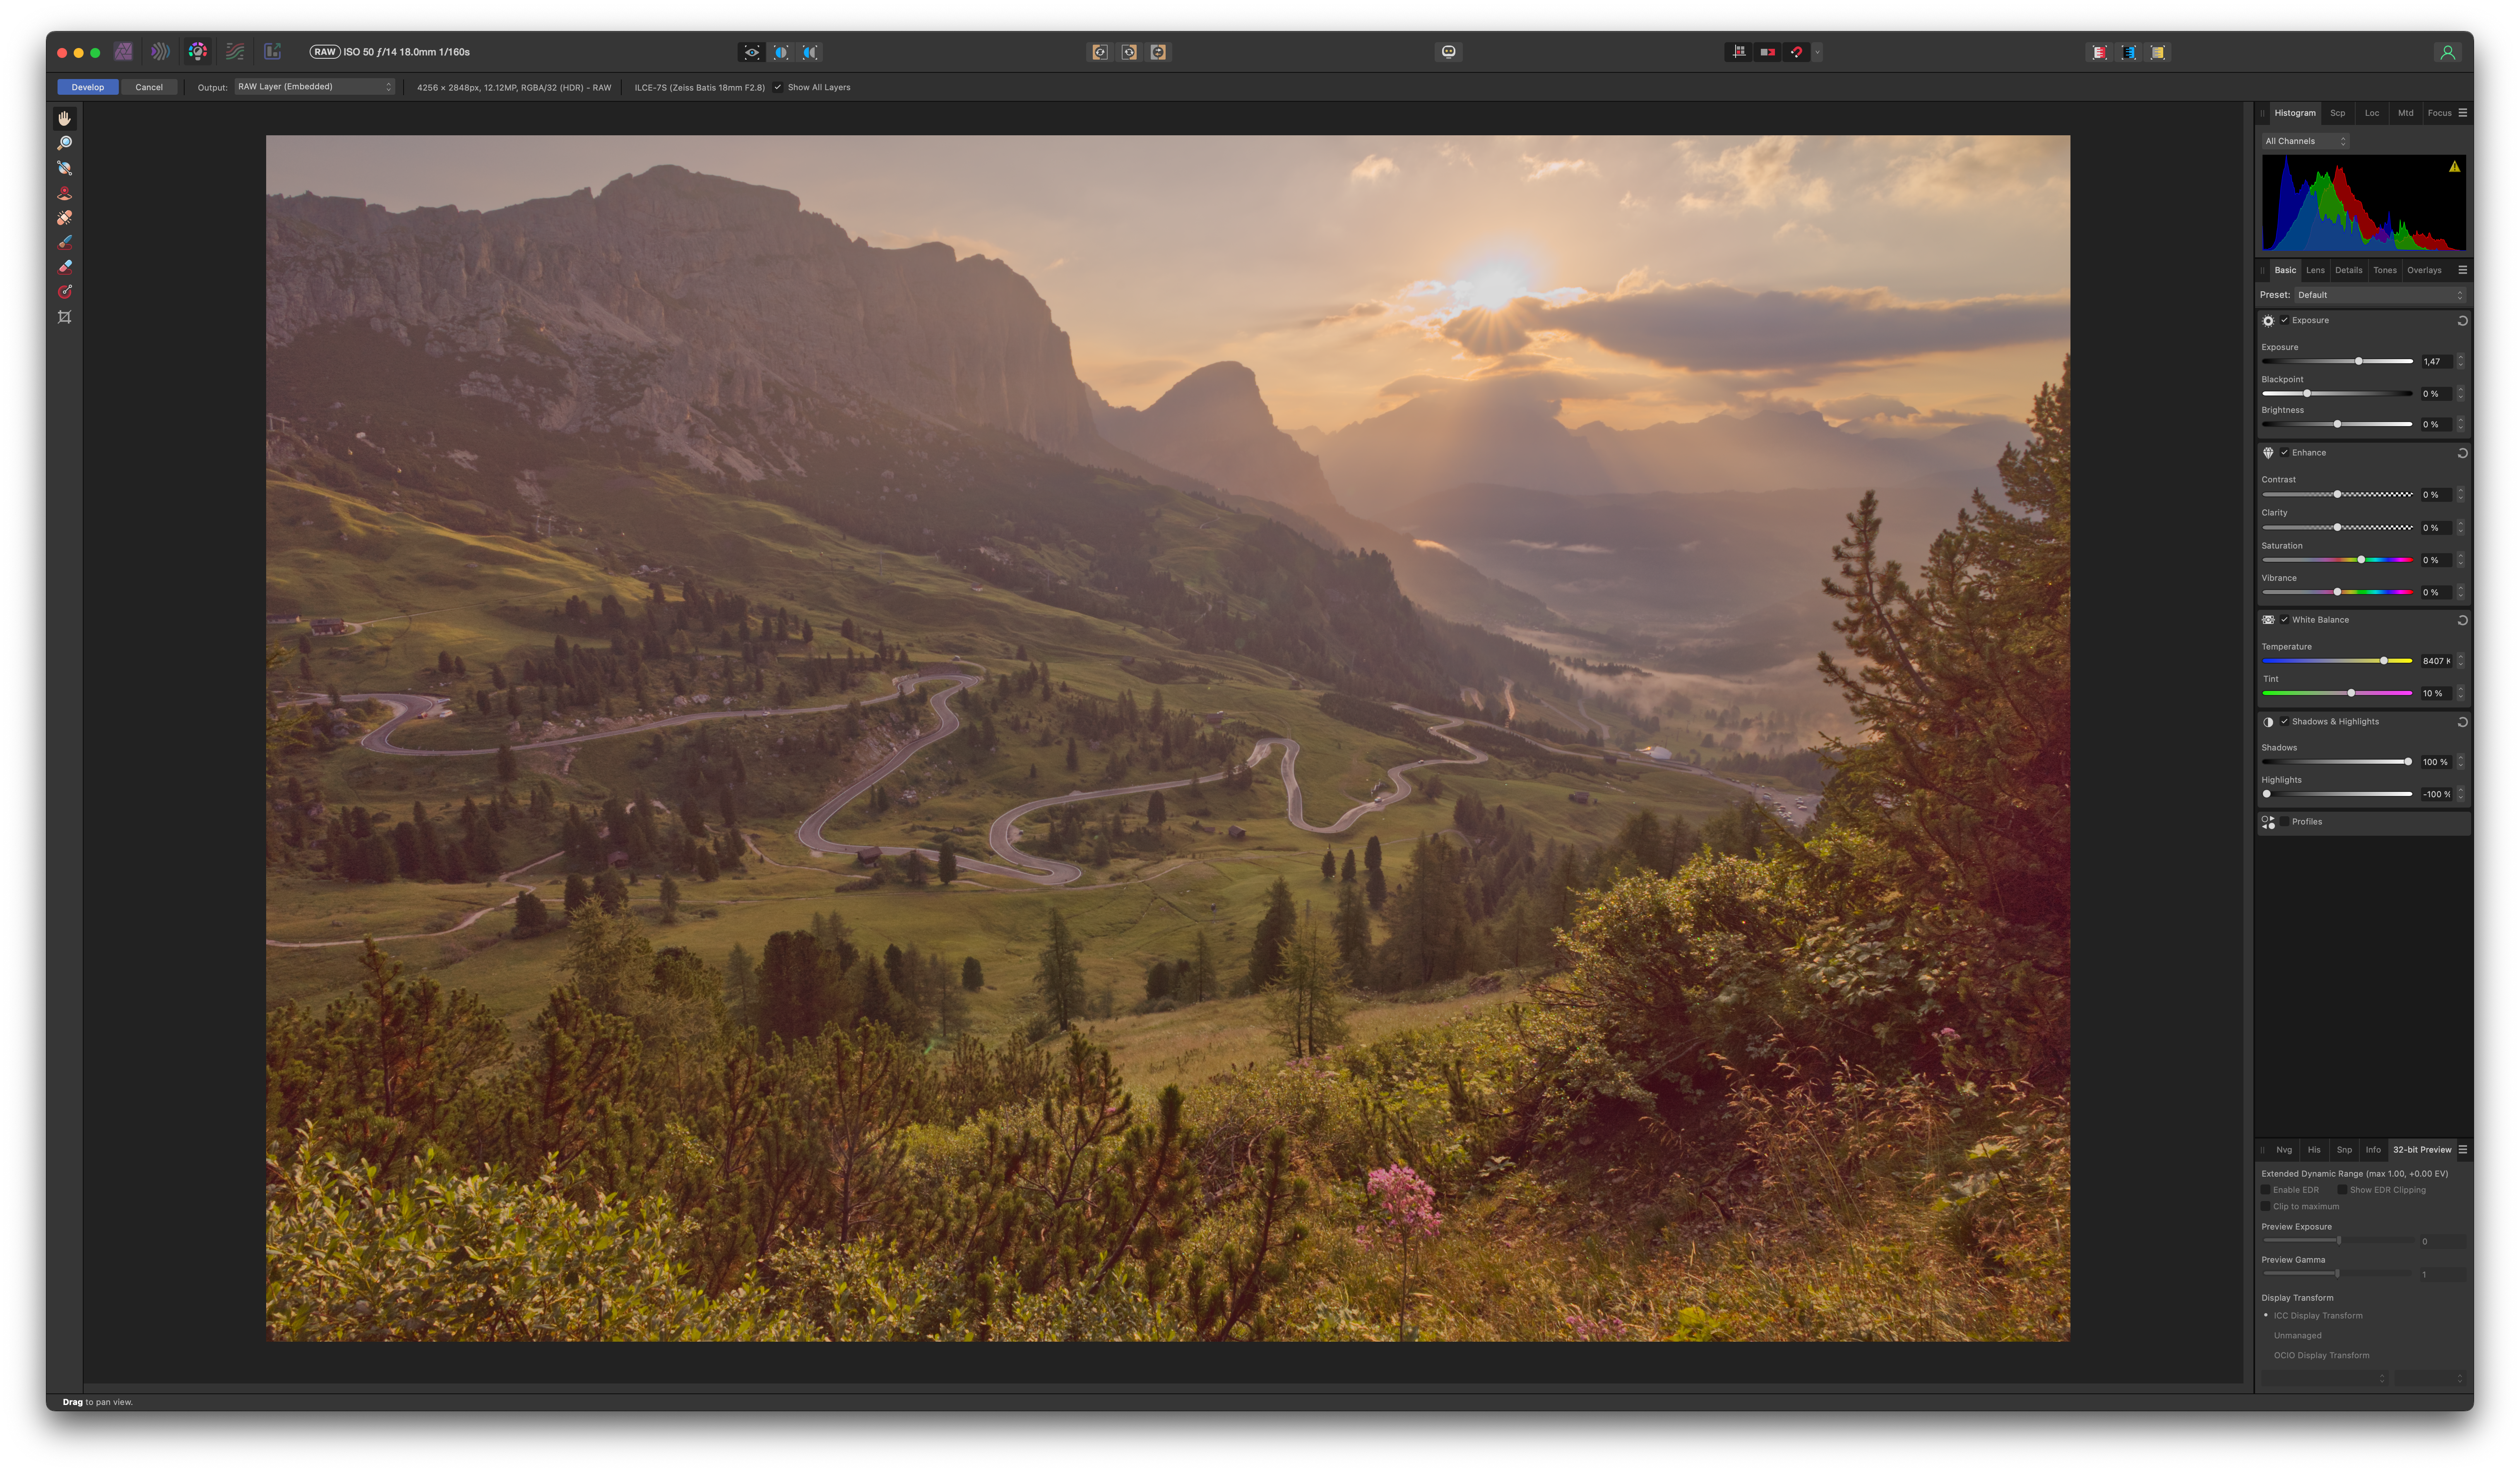2520x1472 pixels.
Task: Tick the Show EDR Clipping checkbox
Action: (2342, 1189)
